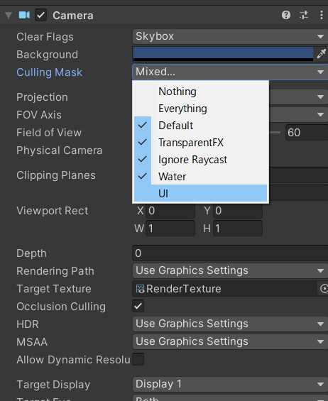Viewport: 328px width, 401px height.
Task: Open the Camera component presets icon
Action: click(x=304, y=15)
